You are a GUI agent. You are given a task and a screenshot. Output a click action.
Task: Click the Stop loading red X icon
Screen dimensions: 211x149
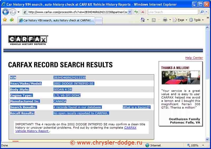click(x=143, y=12)
